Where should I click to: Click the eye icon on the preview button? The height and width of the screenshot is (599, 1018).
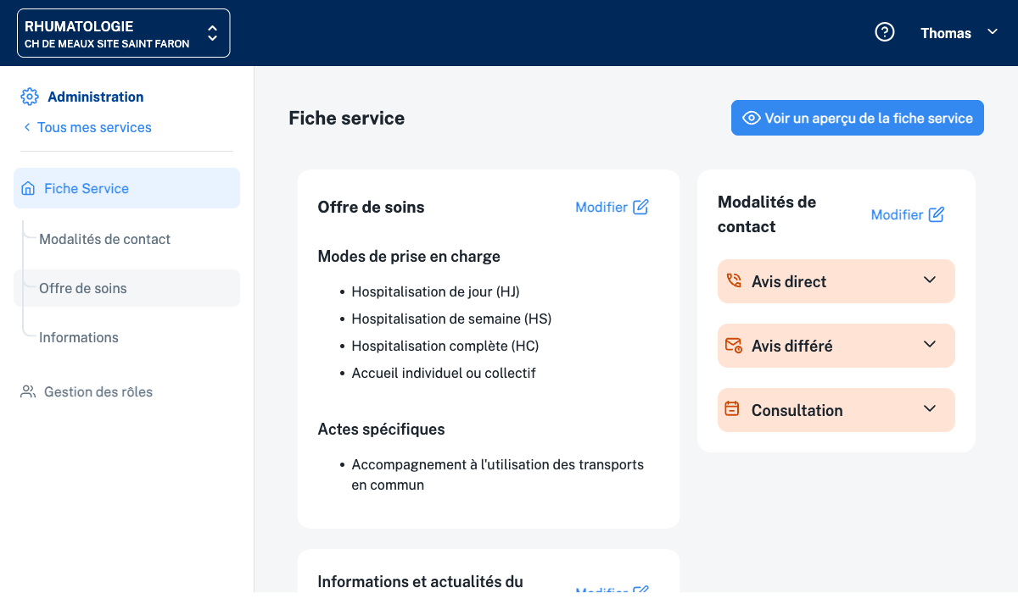coord(751,118)
